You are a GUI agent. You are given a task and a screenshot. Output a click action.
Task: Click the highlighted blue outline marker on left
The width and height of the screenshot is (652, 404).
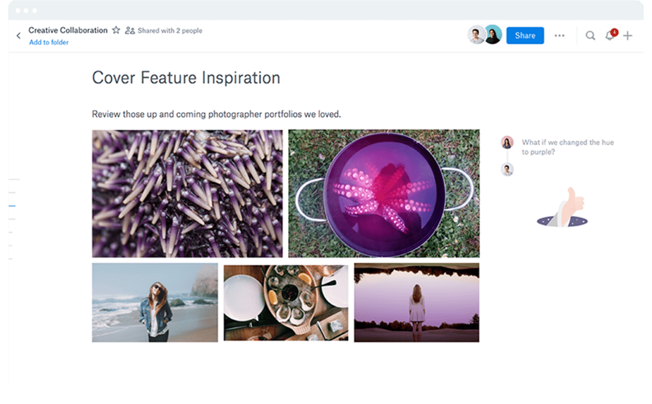(12, 206)
